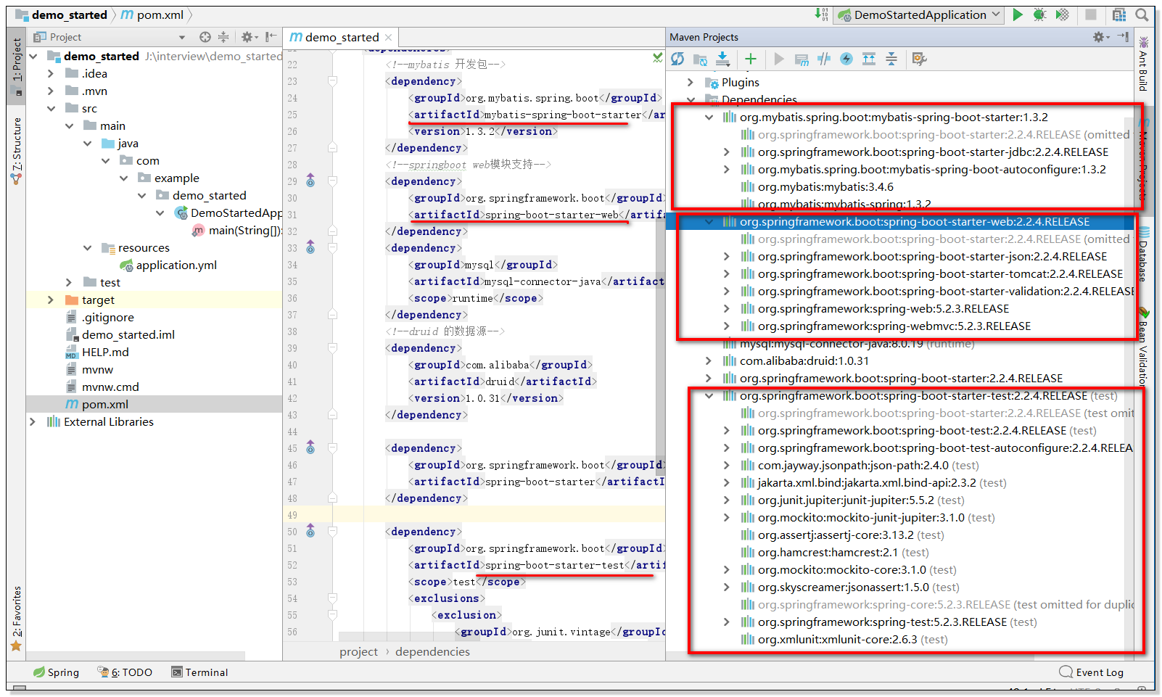Image resolution: width=1162 pixels, height=697 pixels.
Task: Open the Project side tool tab
Action: [x=17, y=65]
